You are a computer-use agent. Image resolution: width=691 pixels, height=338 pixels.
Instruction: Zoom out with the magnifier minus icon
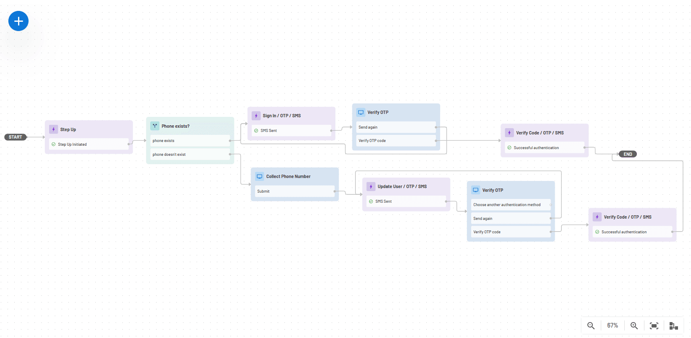591,325
